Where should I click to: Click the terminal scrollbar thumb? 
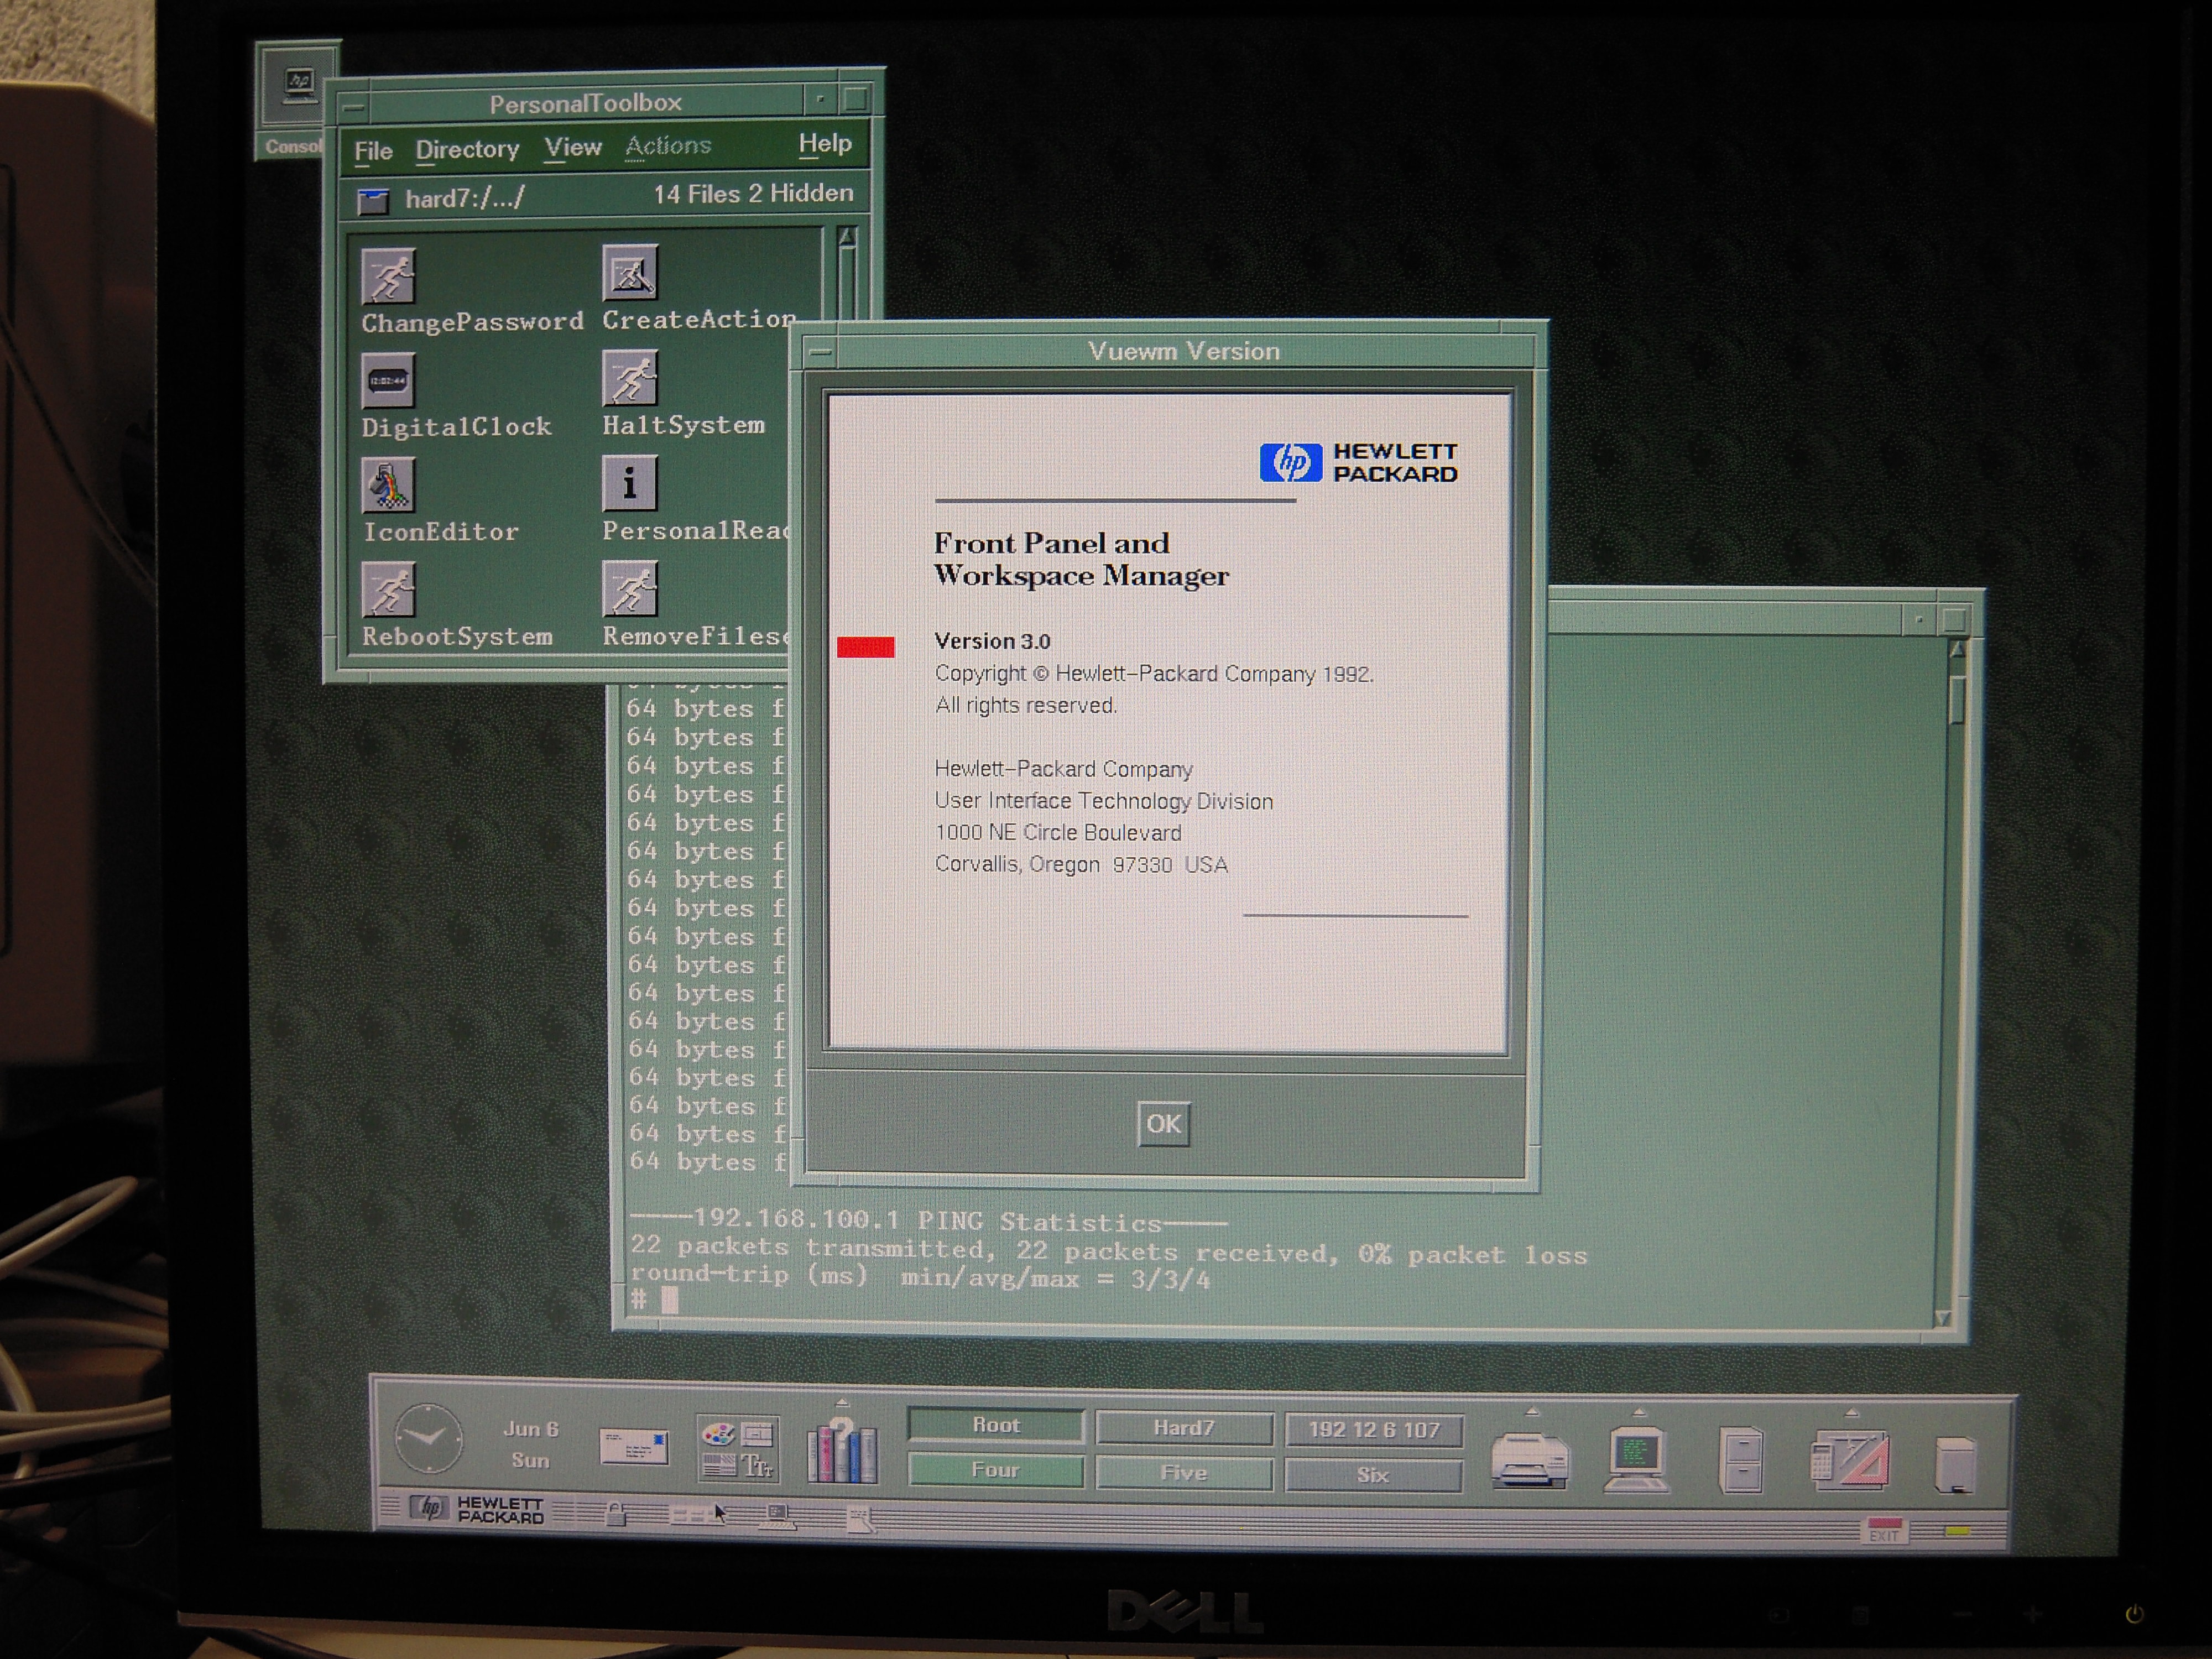point(1957,700)
